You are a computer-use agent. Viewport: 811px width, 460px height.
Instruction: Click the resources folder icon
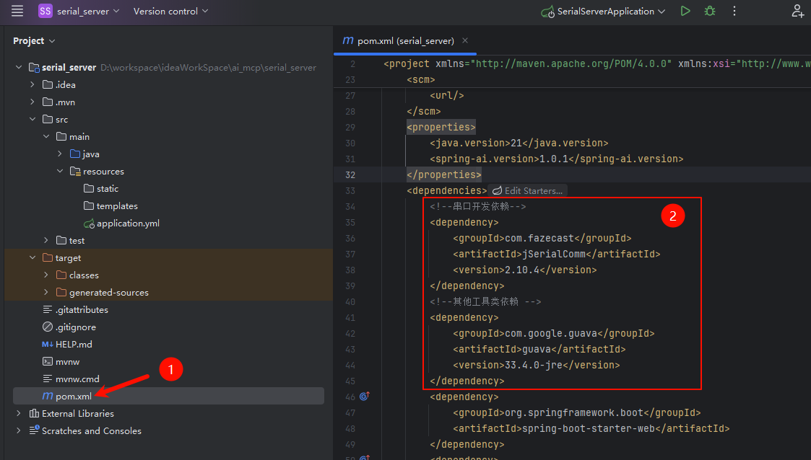(75, 171)
